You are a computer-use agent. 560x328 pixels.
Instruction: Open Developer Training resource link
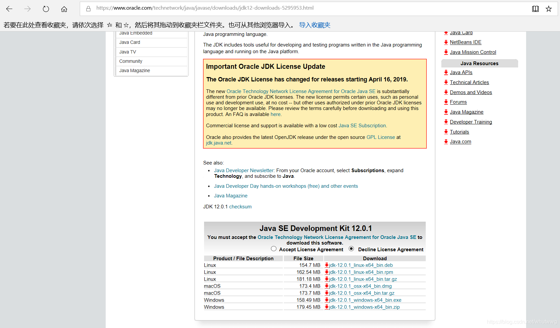pyautogui.click(x=471, y=122)
